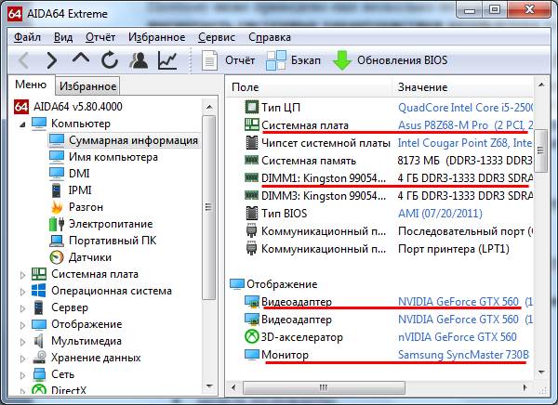Click the Обновления BIOS green arrow
Screen dimensions: 558x405
[342, 61]
